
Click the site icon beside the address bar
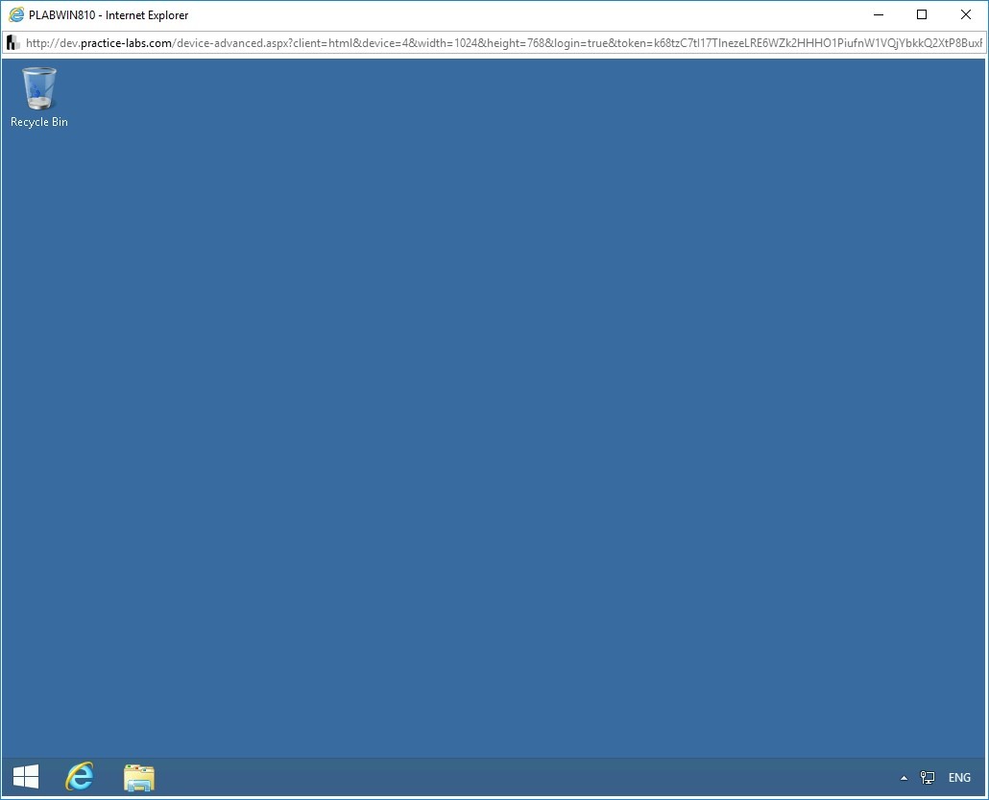(12, 42)
